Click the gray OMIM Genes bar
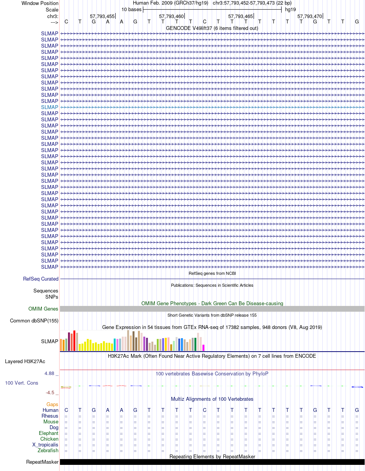 coord(212,309)
